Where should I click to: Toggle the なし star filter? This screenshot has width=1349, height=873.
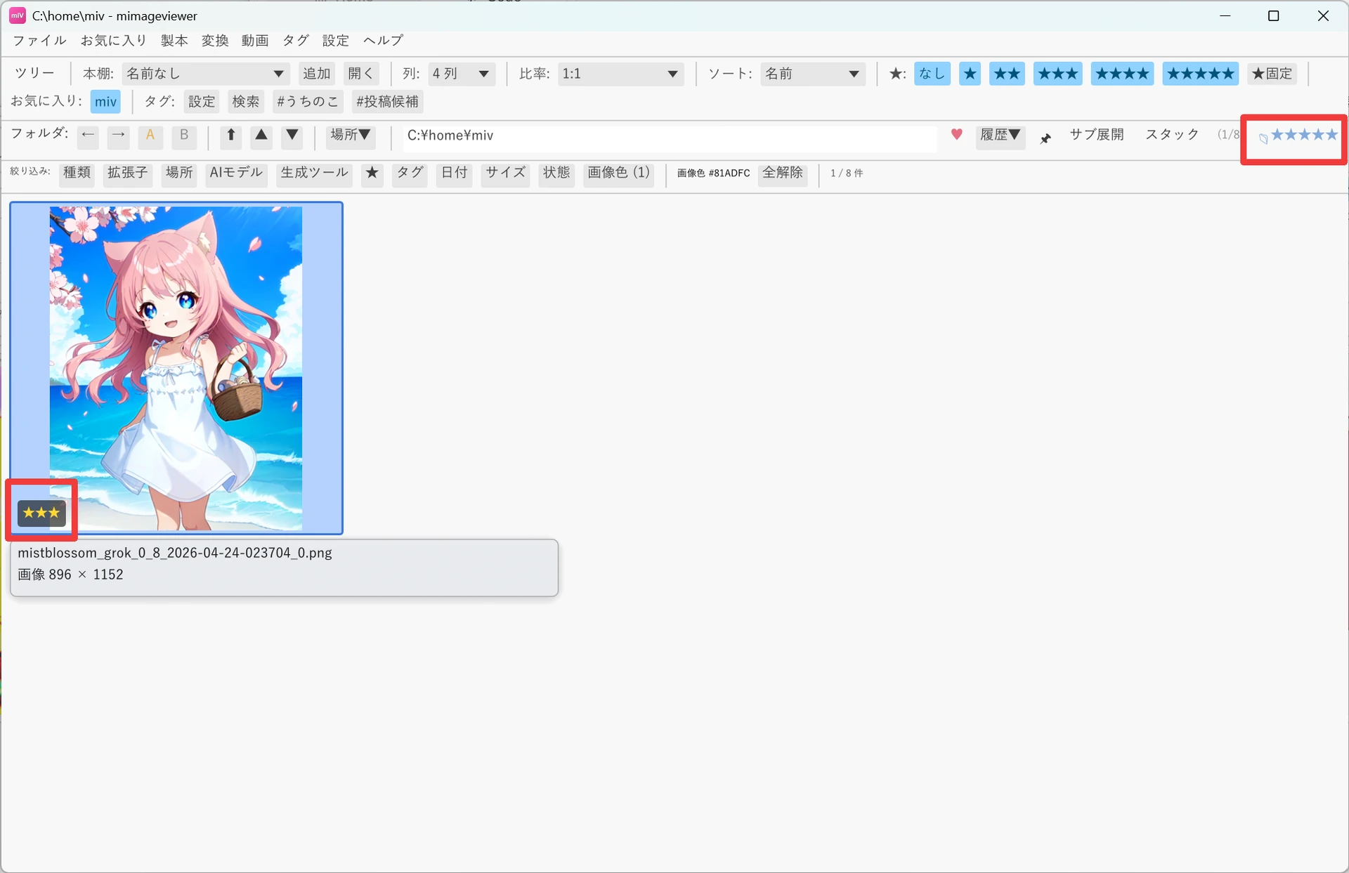(x=932, y=74)
